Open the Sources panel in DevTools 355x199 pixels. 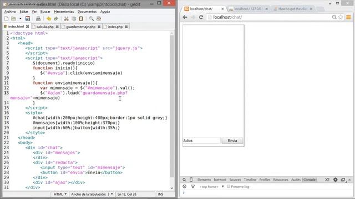[235, 180]
